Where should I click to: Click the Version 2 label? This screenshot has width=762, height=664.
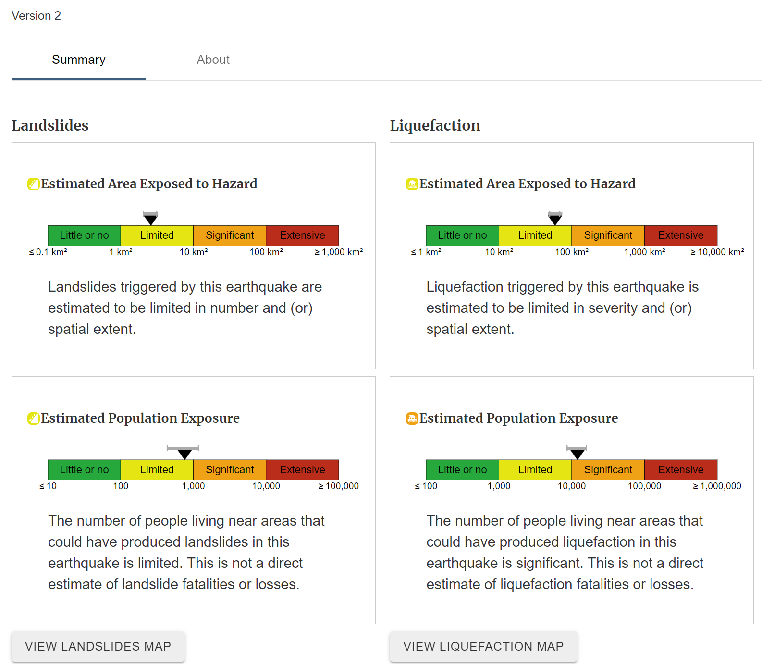[36, 16]
